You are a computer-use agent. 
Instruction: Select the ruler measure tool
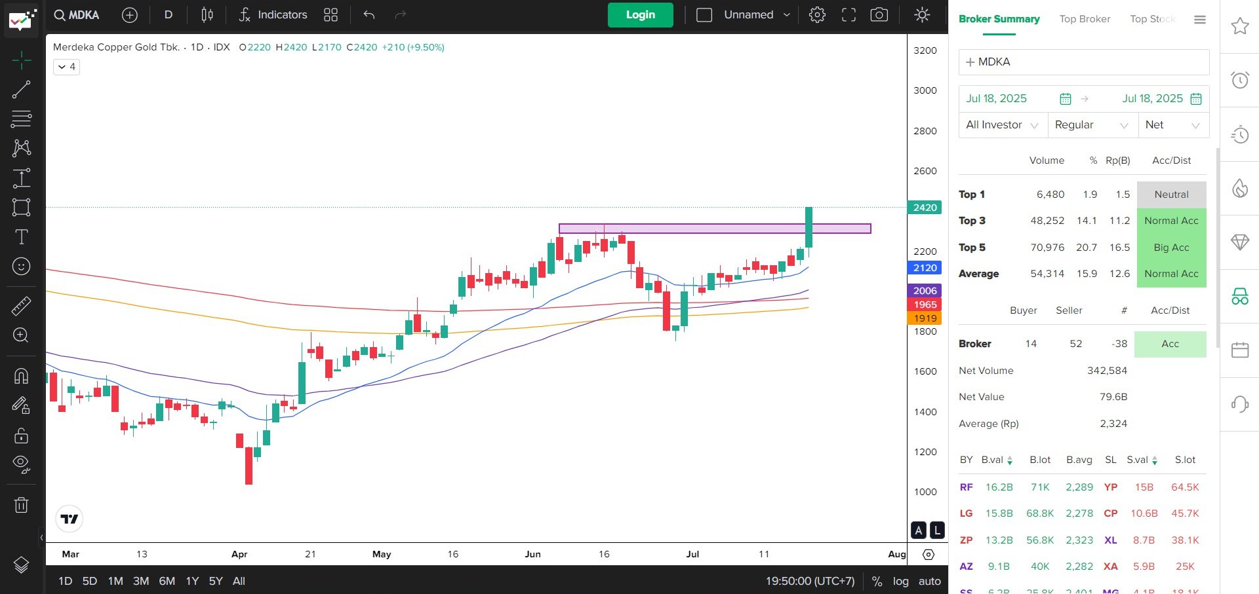[x=22, y=305]
